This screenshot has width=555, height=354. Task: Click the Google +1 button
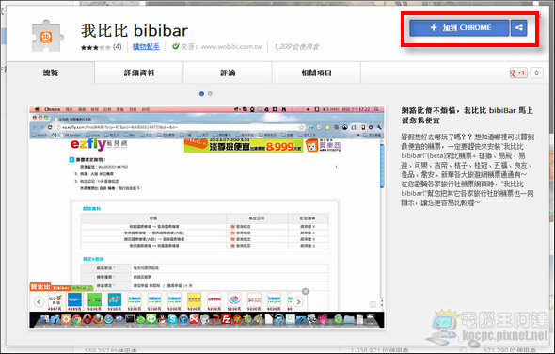click(518, 73)
